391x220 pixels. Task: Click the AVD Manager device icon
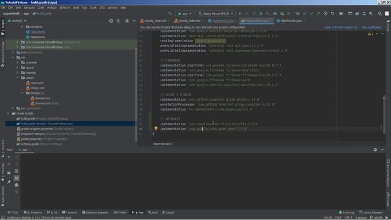click(x=364, y=13)
